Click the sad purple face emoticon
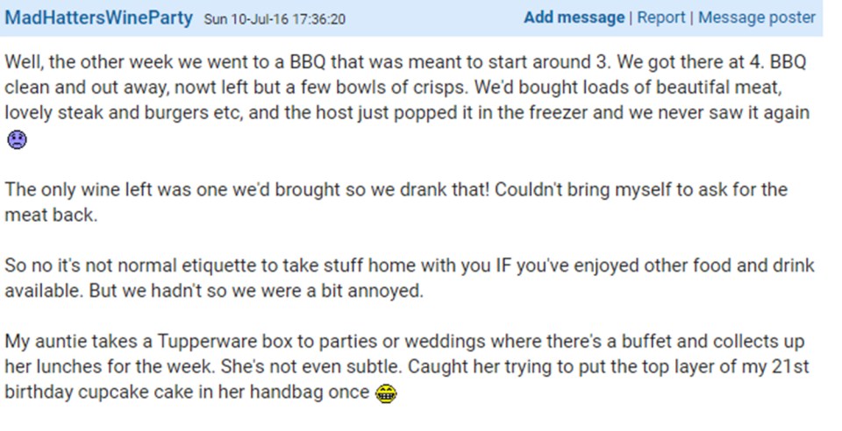The image size is (842, 431). point(18,140)
